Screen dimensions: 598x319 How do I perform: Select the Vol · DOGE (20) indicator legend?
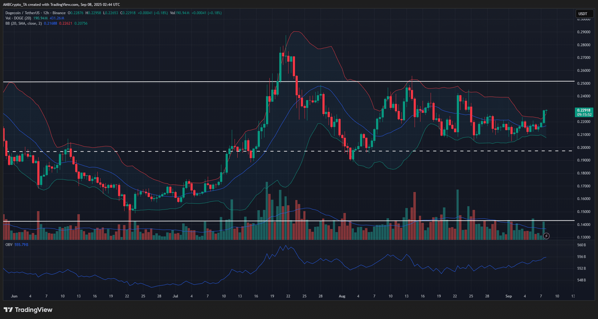[18, 18]
